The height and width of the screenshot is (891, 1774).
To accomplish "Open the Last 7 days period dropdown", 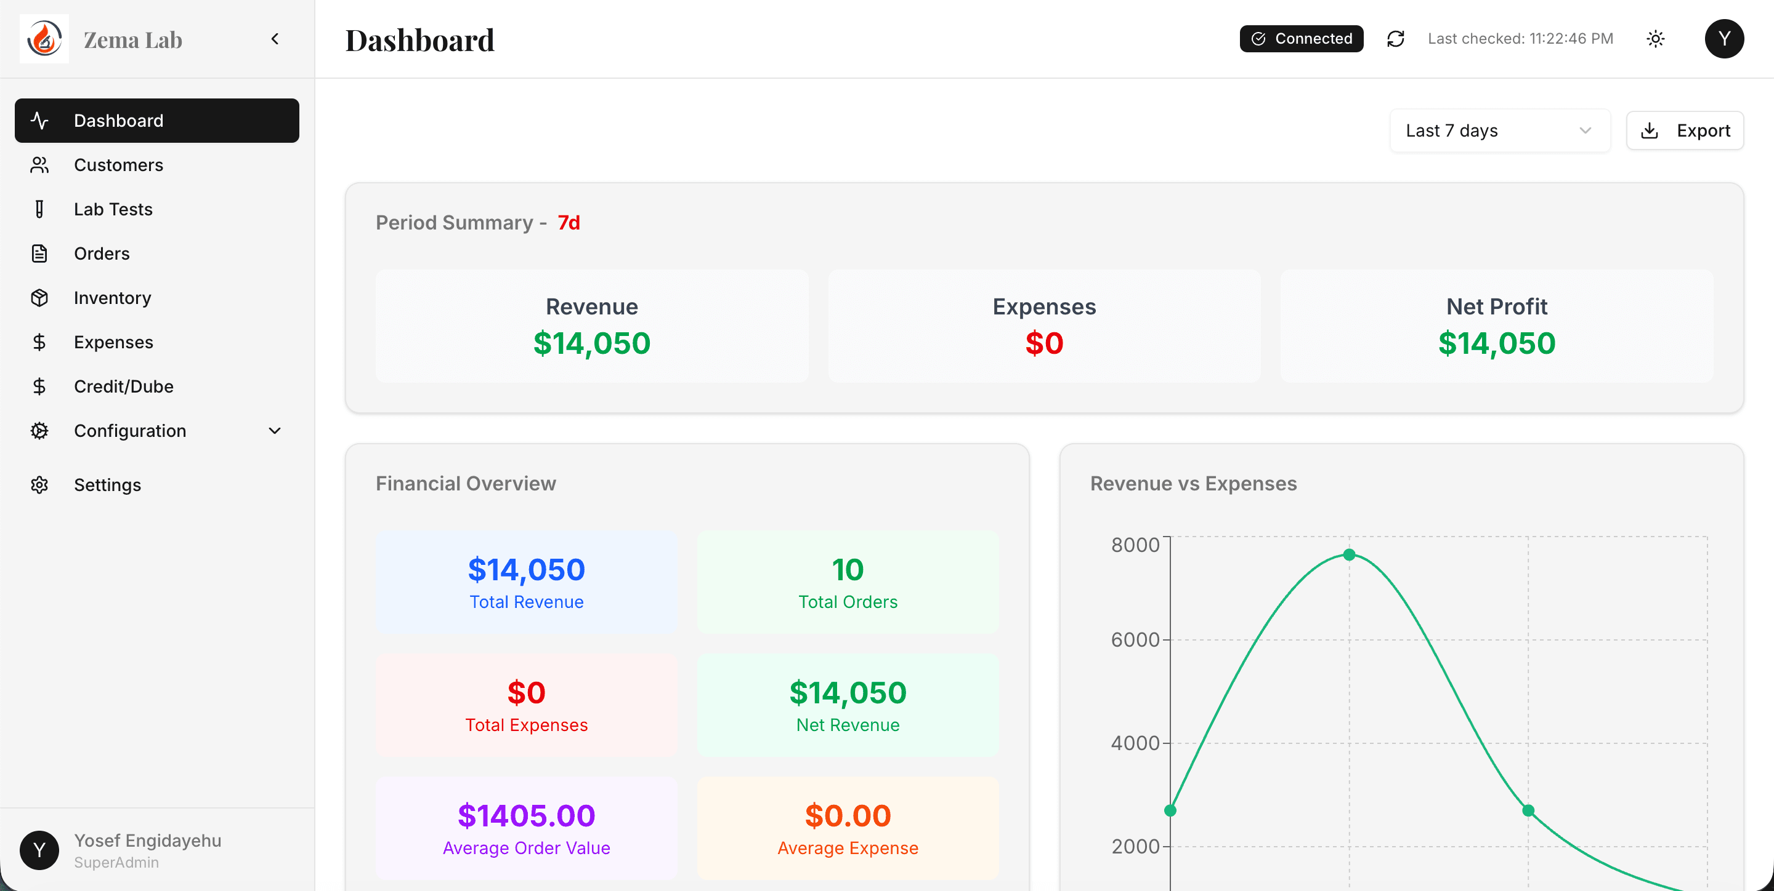I will pos(1499,130).
